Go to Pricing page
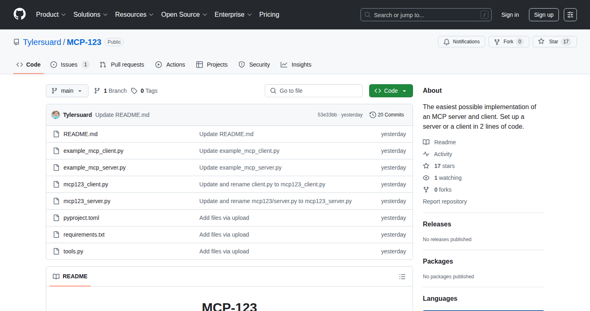590x311 pixels. (x=269, y=15)
